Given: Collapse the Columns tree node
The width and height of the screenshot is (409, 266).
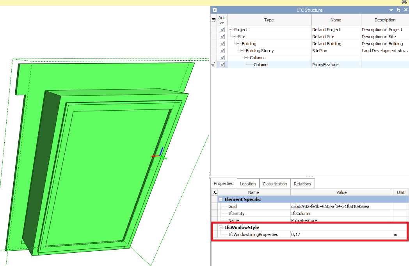Looking at the screenshot, I should tap(246, 58).
